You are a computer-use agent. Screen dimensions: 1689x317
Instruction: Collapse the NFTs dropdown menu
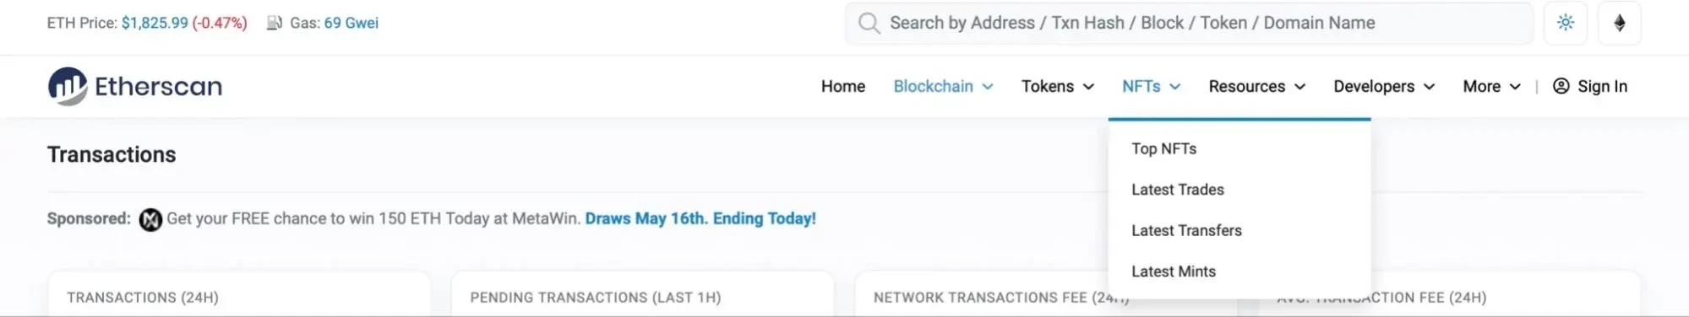pyautogui.click(x=1151, y=86)
